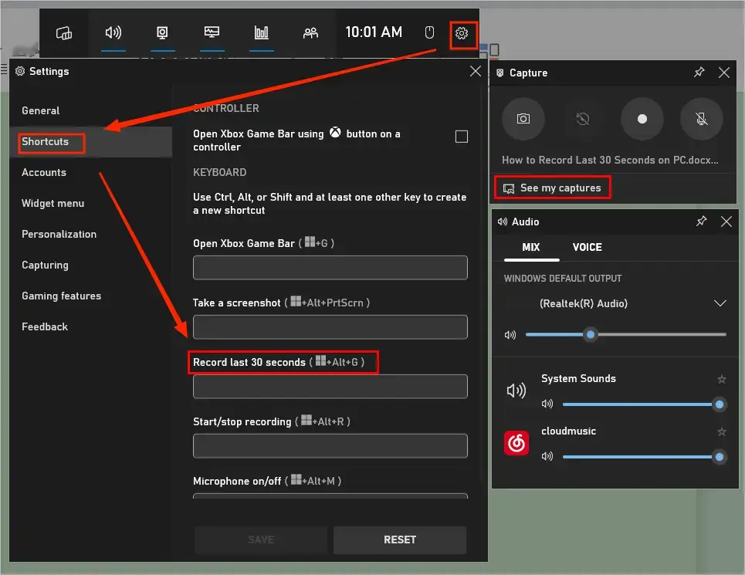Mute System Sounds small speaker icon
The height and width of the screenshot is (575, 745).
pyautogui.click(x=547, y=404)
